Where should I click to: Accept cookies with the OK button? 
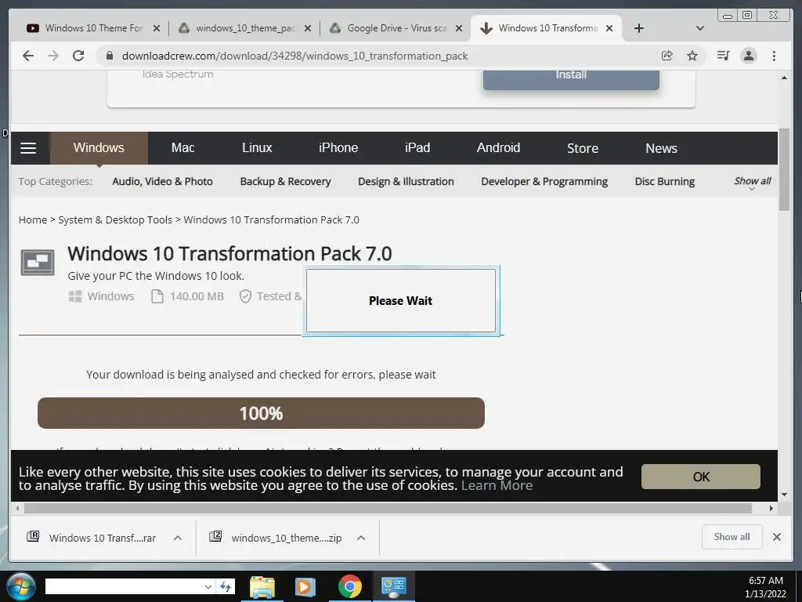pos(701,477)
